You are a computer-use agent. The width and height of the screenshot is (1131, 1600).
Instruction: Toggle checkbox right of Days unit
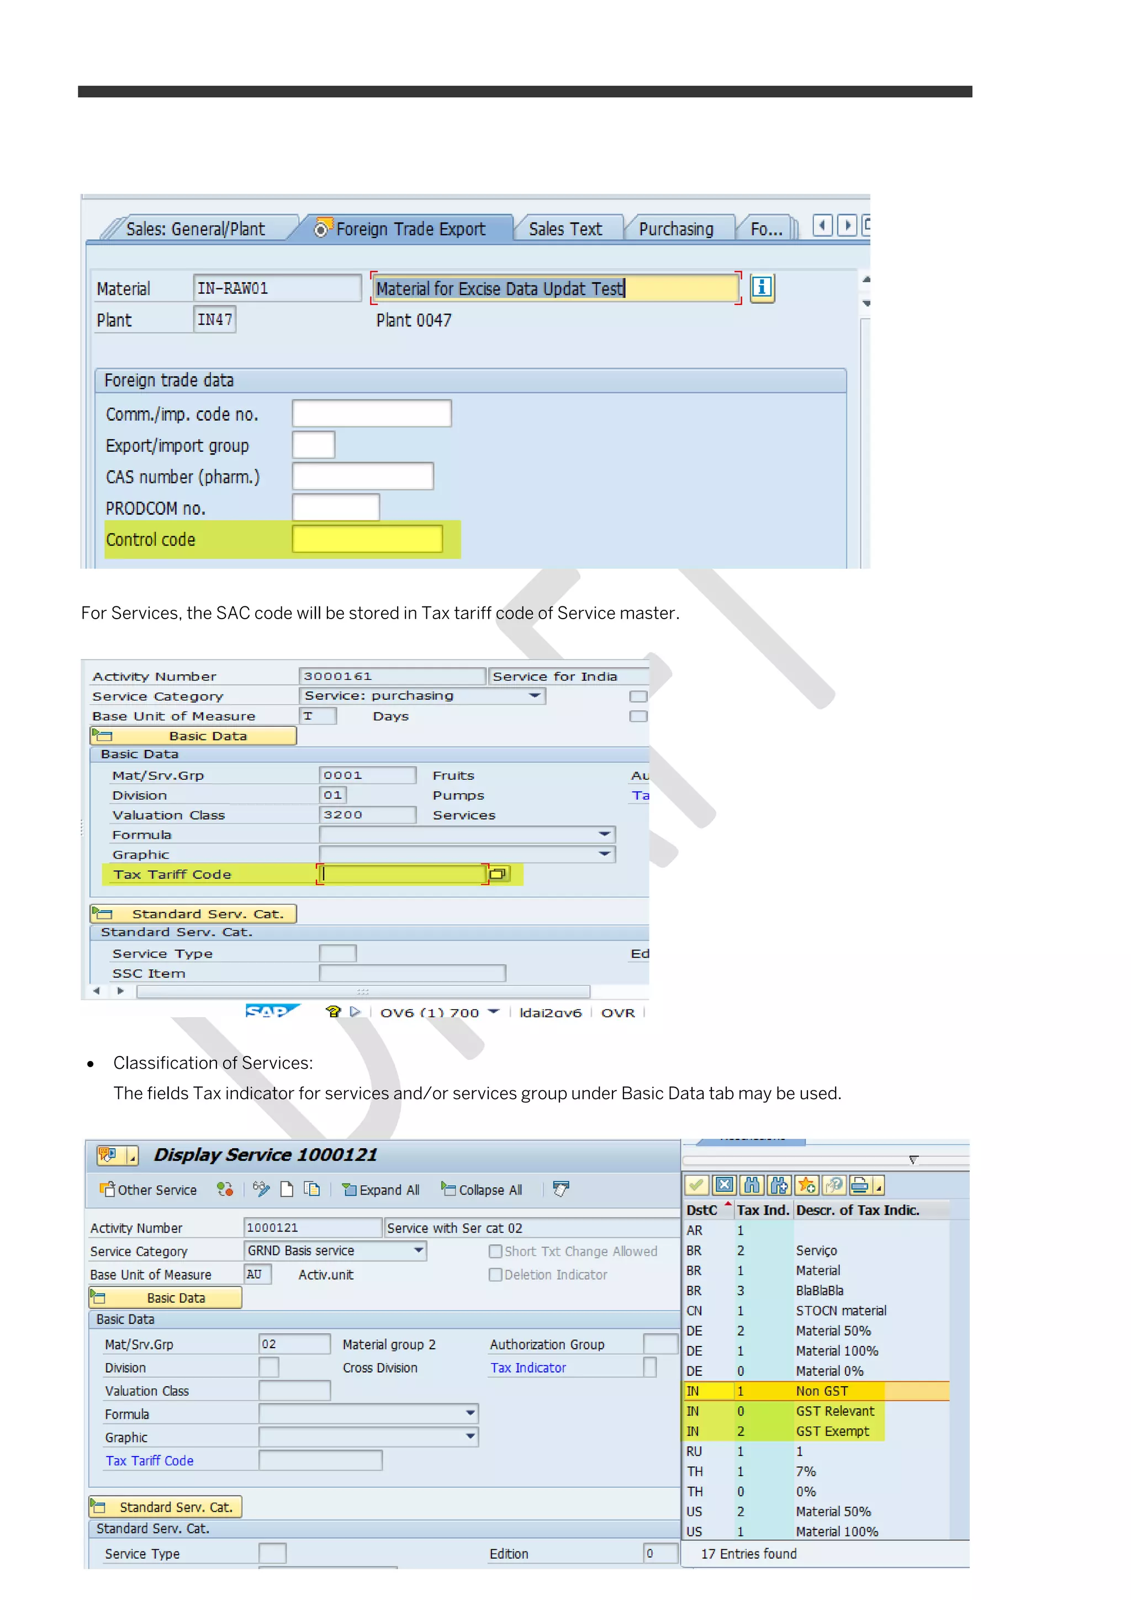(x=638, y=716)
